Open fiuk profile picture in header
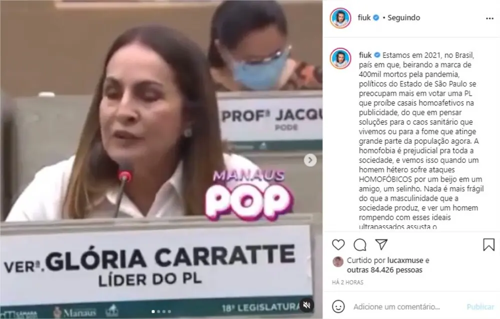Screen dimensions: 500x319 point(340,18)
